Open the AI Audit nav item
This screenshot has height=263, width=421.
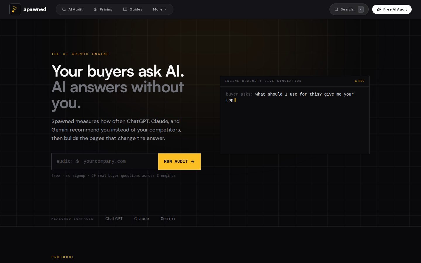pos(72,9)
